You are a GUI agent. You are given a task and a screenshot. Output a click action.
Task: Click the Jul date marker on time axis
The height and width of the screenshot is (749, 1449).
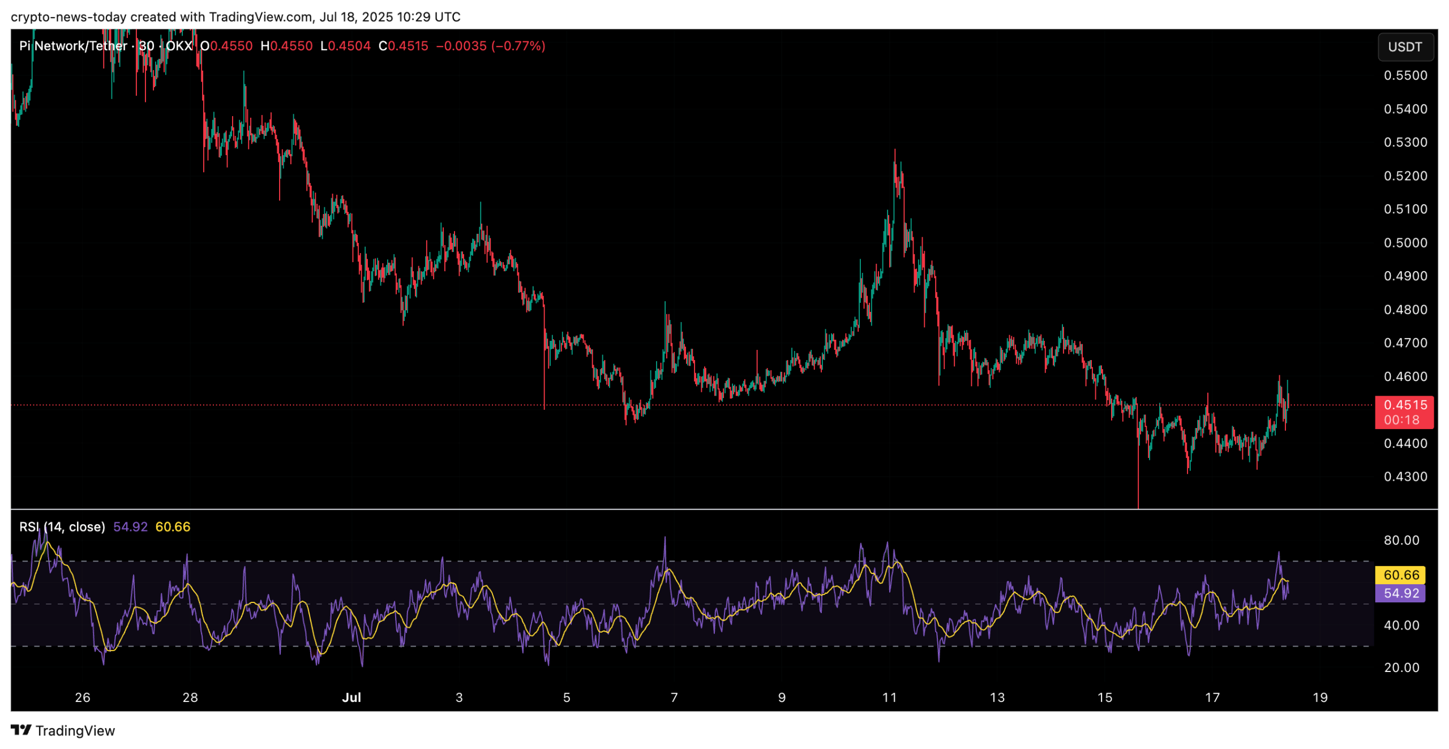coord(351,697)
